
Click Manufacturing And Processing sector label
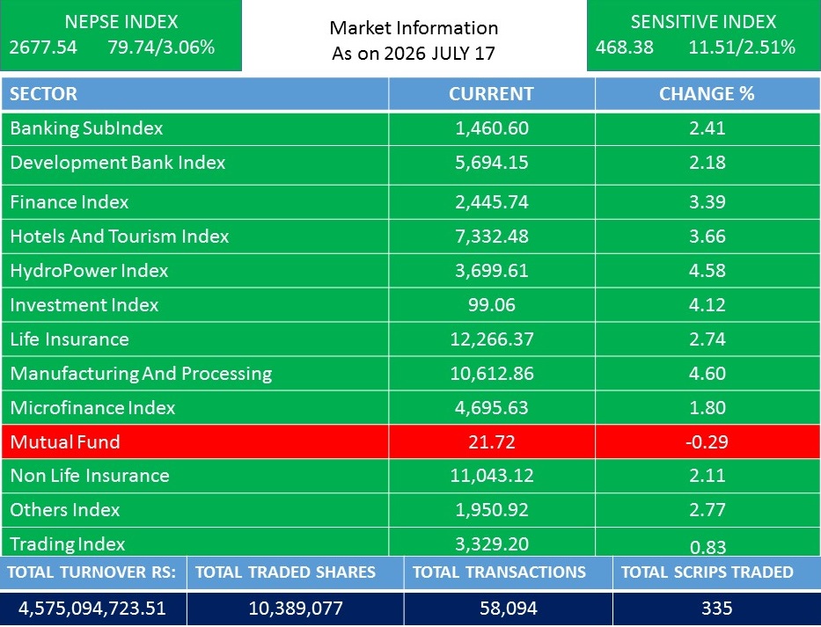tap(141, 374)
